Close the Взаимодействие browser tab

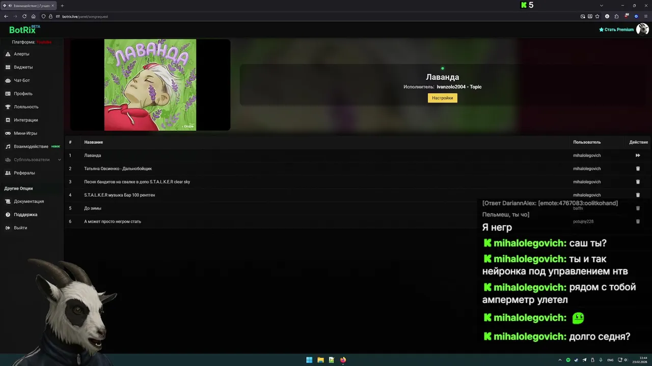[52, 6]
